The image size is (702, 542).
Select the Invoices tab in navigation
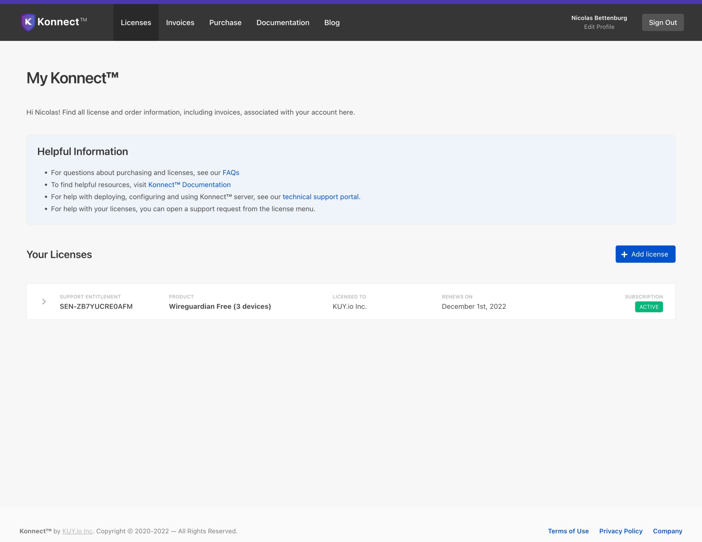[180, 22]
